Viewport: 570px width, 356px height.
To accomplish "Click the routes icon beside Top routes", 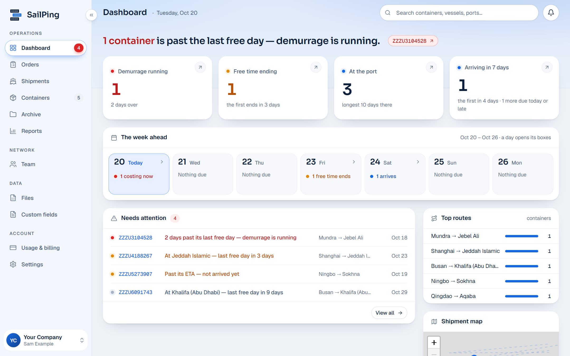I will (x=434, y=218).
